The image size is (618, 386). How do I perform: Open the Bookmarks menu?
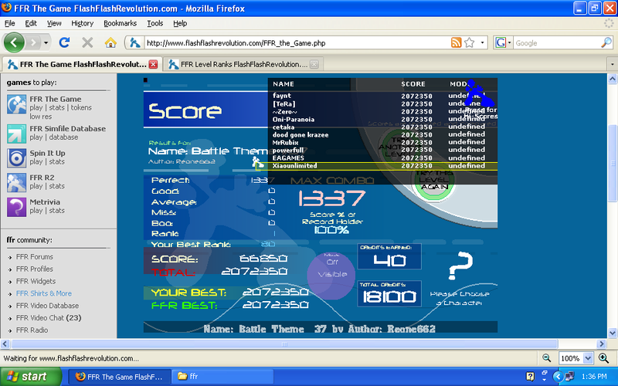point(120,23)
